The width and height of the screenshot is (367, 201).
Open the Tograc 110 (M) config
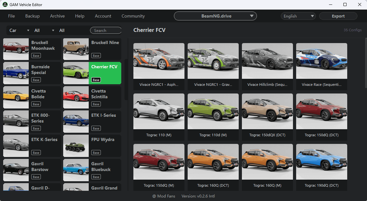(x=159, y=117)
